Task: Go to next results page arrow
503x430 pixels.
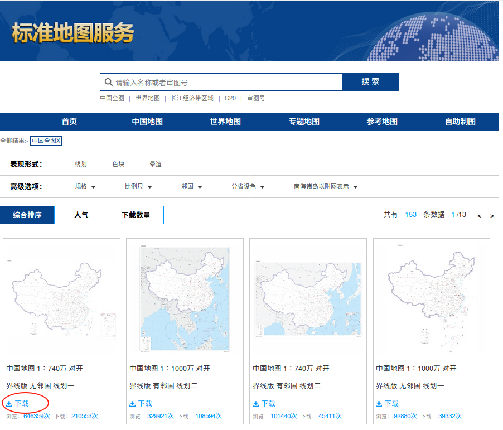Action: coord(492,215)
